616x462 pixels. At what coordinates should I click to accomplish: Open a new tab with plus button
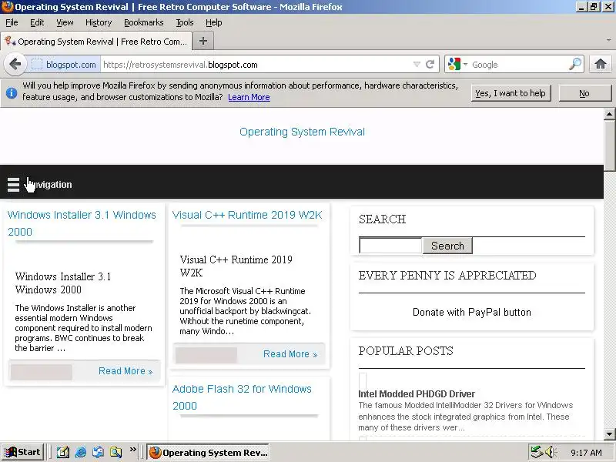click(203, 41)
